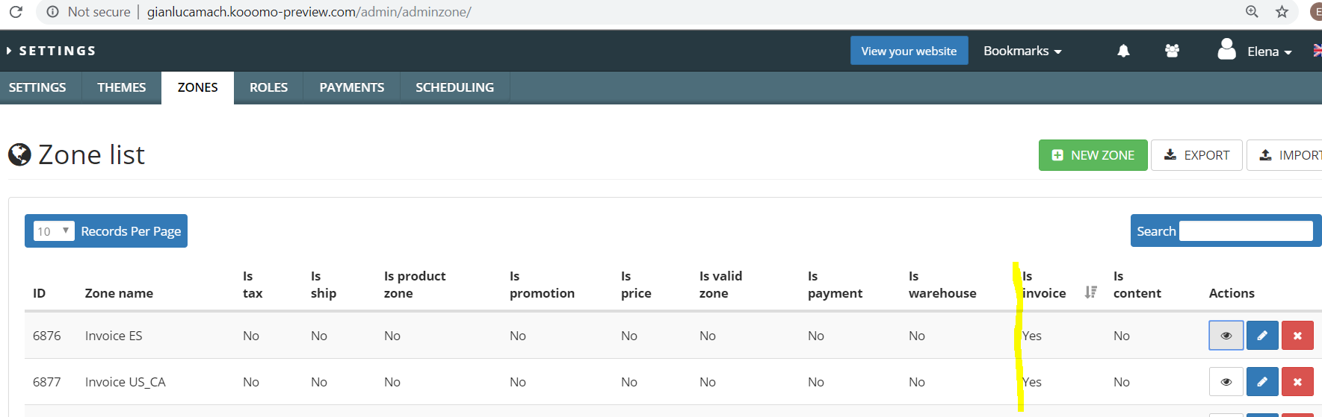Image resolution: width=1322 pixels, height=417 pixels.
Task: Expand the Bookmarks dropdown
Action: point(1022,51)
